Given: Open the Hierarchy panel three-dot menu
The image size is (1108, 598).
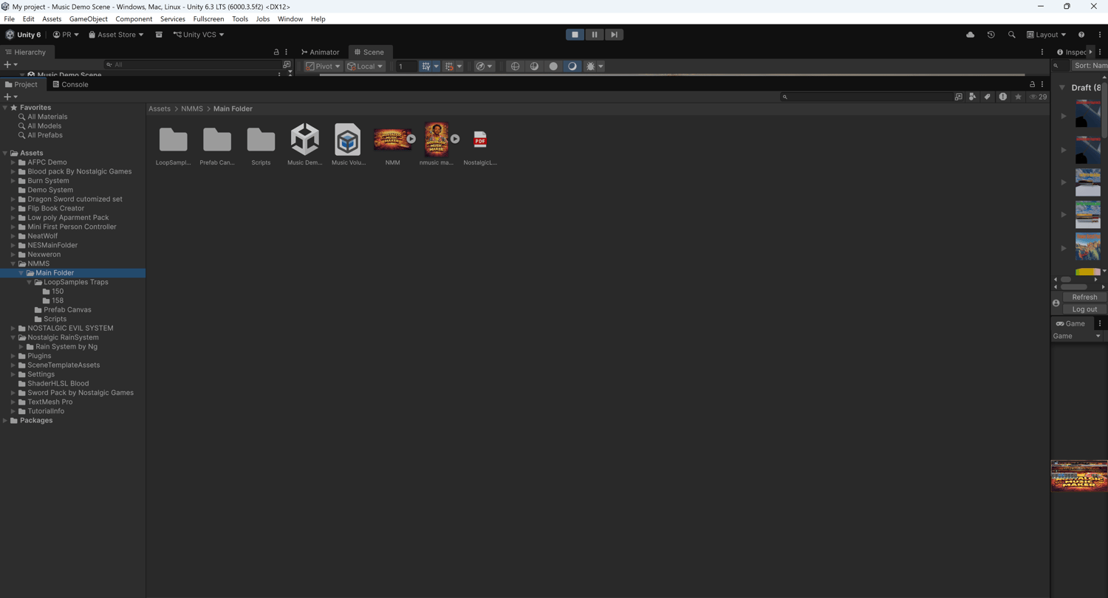Looking at the screenshot, I should tap(287, 52).
